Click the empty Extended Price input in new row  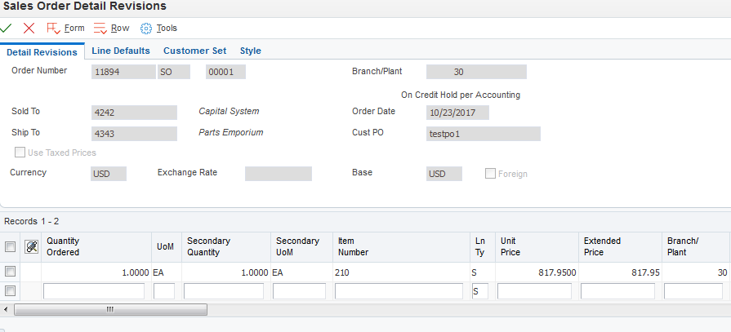(617, 291)
